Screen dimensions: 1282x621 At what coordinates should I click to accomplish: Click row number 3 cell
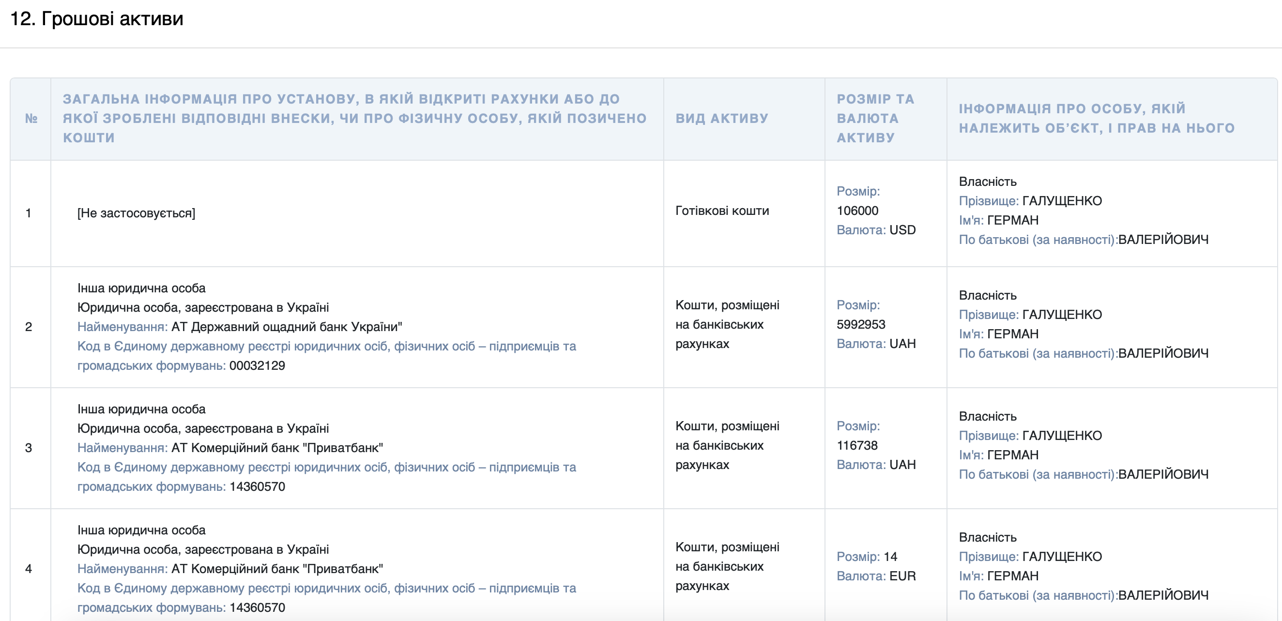[29, 448]
